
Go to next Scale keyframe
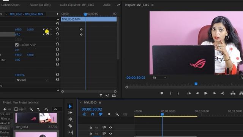[51, 34]
